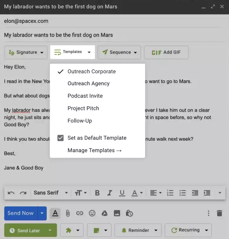229x239 pixels.
Task: Discard draft with the trash icon
Action: pyautogui.click(x=219, y=213)
